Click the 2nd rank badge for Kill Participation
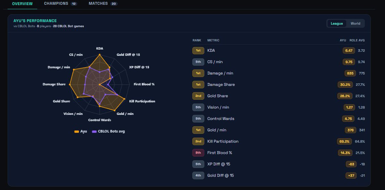Screen dimensions: 385x190 pyautogui.click(x=198, y=141)
